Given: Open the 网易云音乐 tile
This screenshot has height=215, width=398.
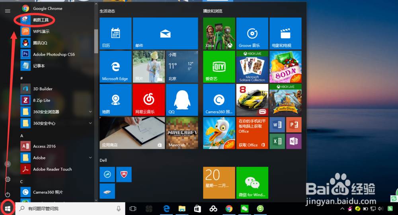Looking at the screenshot, I should point(149,100).
